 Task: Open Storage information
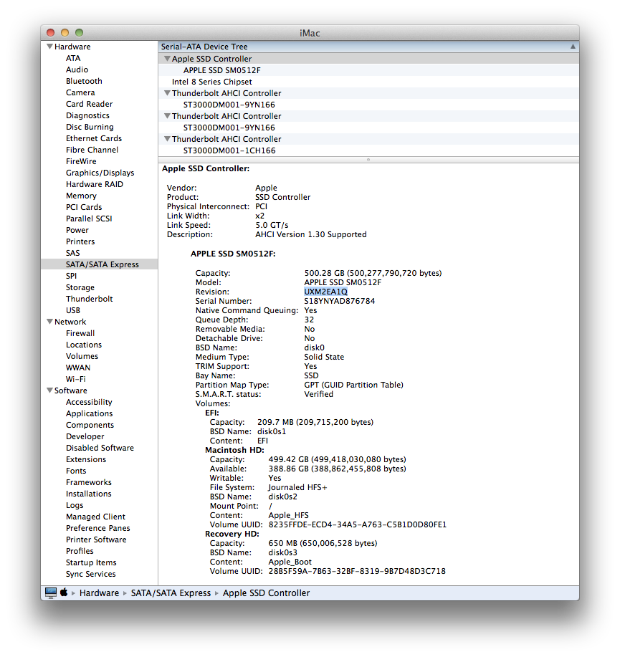point(80,287)
